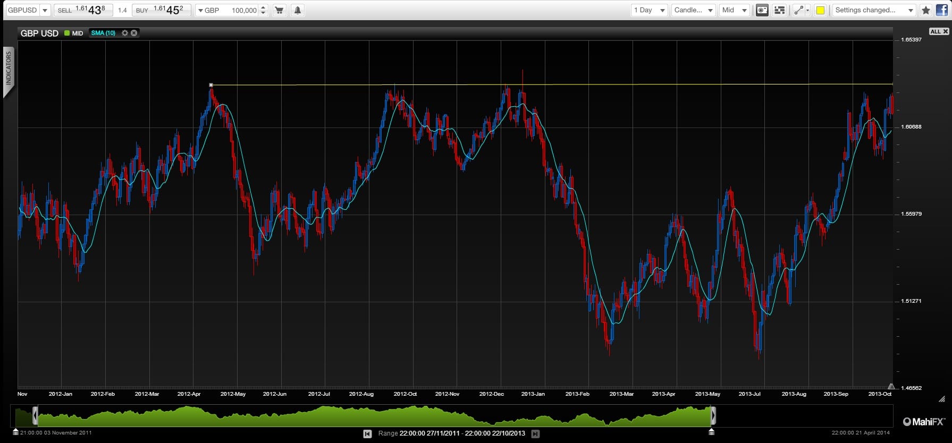Open the 1 Day timeframe dropdown
Image resolution: width=952 pixels, height=443 pixels.
(x=649, y=10)
